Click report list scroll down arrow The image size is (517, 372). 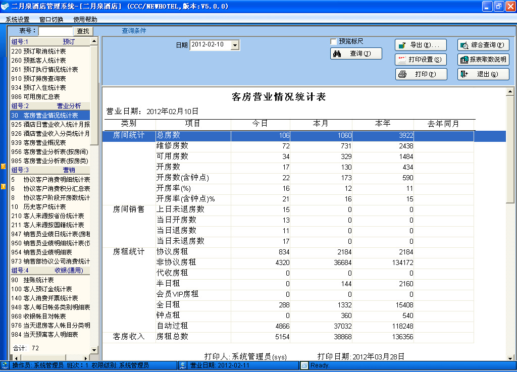pos(94,350)
